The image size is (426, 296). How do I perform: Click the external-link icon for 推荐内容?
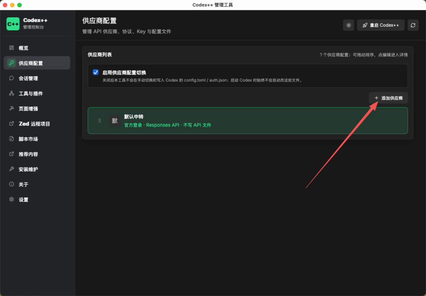pyautogui.click(x=11, y=154)
